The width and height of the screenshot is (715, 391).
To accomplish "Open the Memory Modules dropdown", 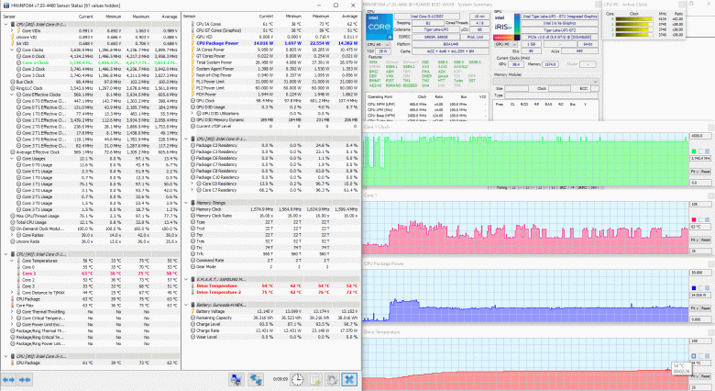I will pyautogui.click(x=545, y=82).
